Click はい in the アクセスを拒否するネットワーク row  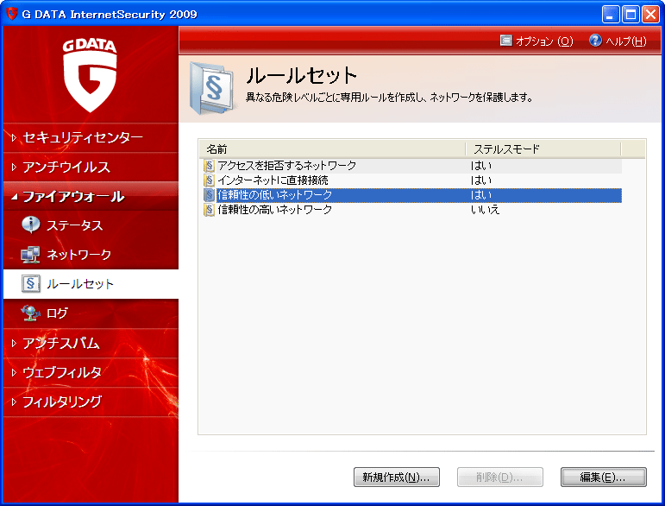click(481, 166)
